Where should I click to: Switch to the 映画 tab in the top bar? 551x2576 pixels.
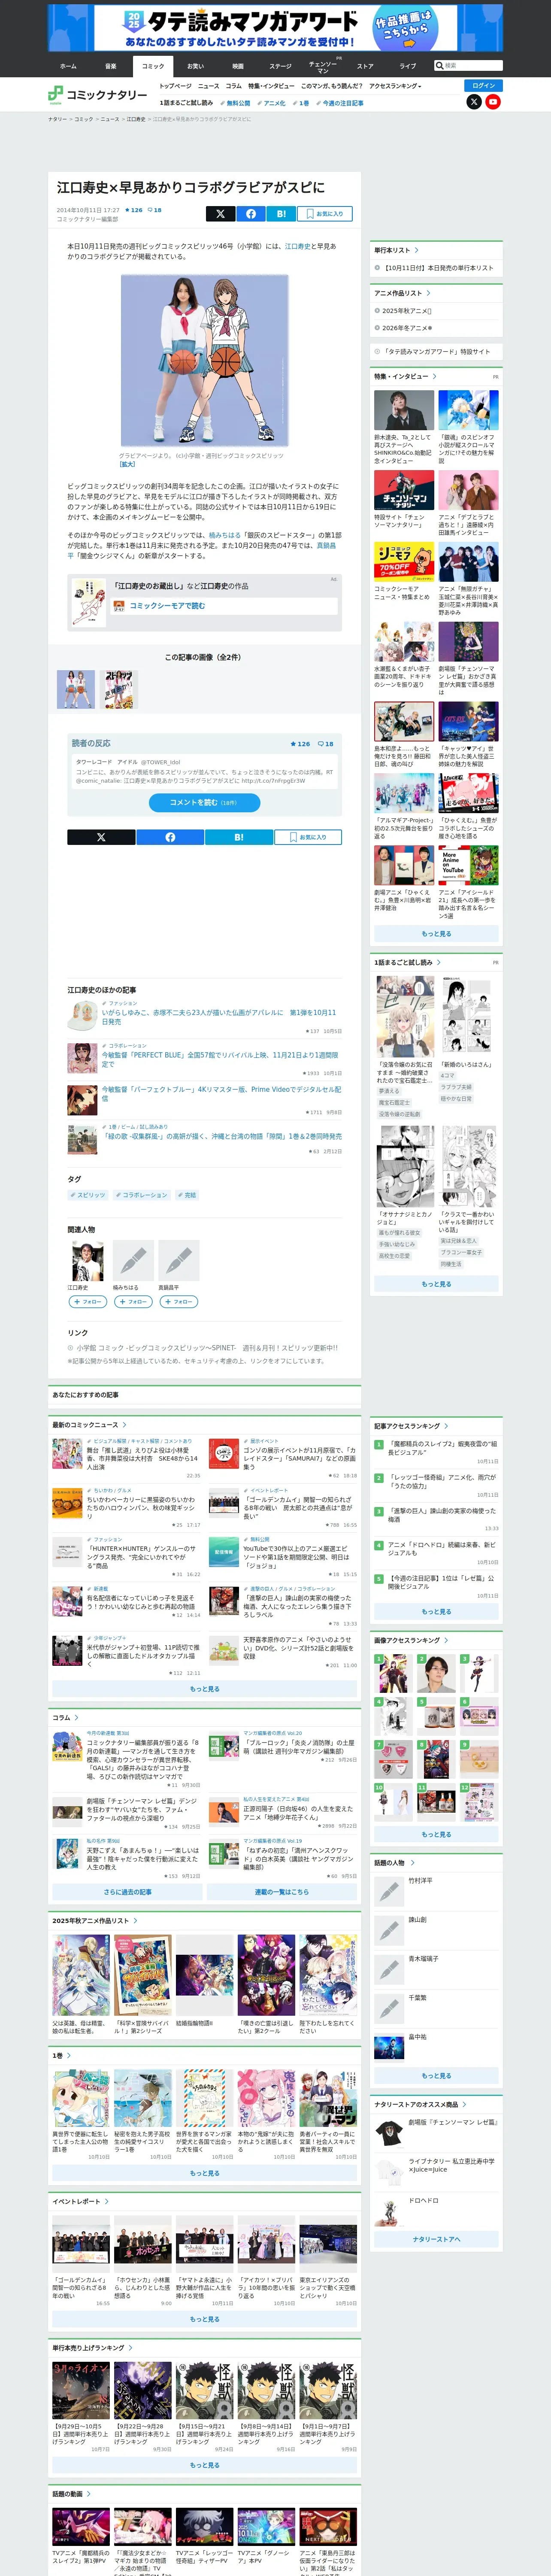[238, 66]
